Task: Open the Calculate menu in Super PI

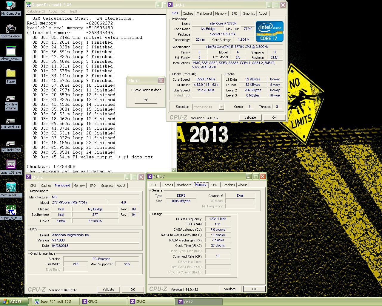Action: click(36, 11)
